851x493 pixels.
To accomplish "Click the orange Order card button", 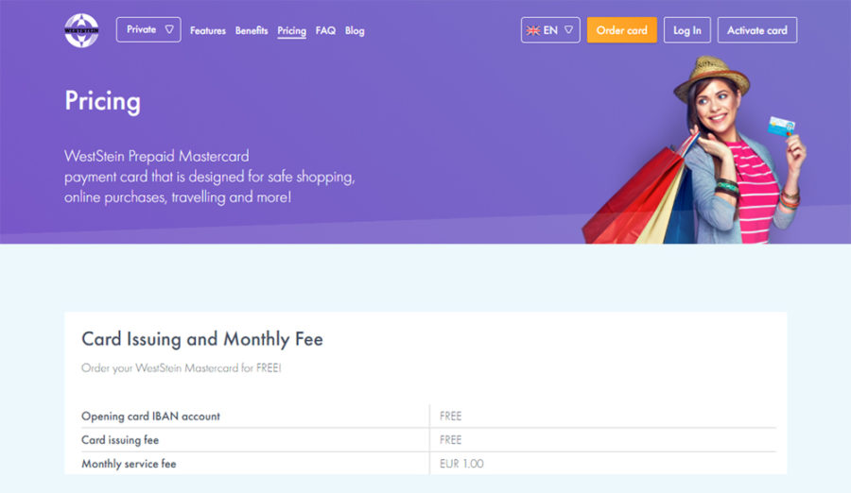I will point(622,30).
